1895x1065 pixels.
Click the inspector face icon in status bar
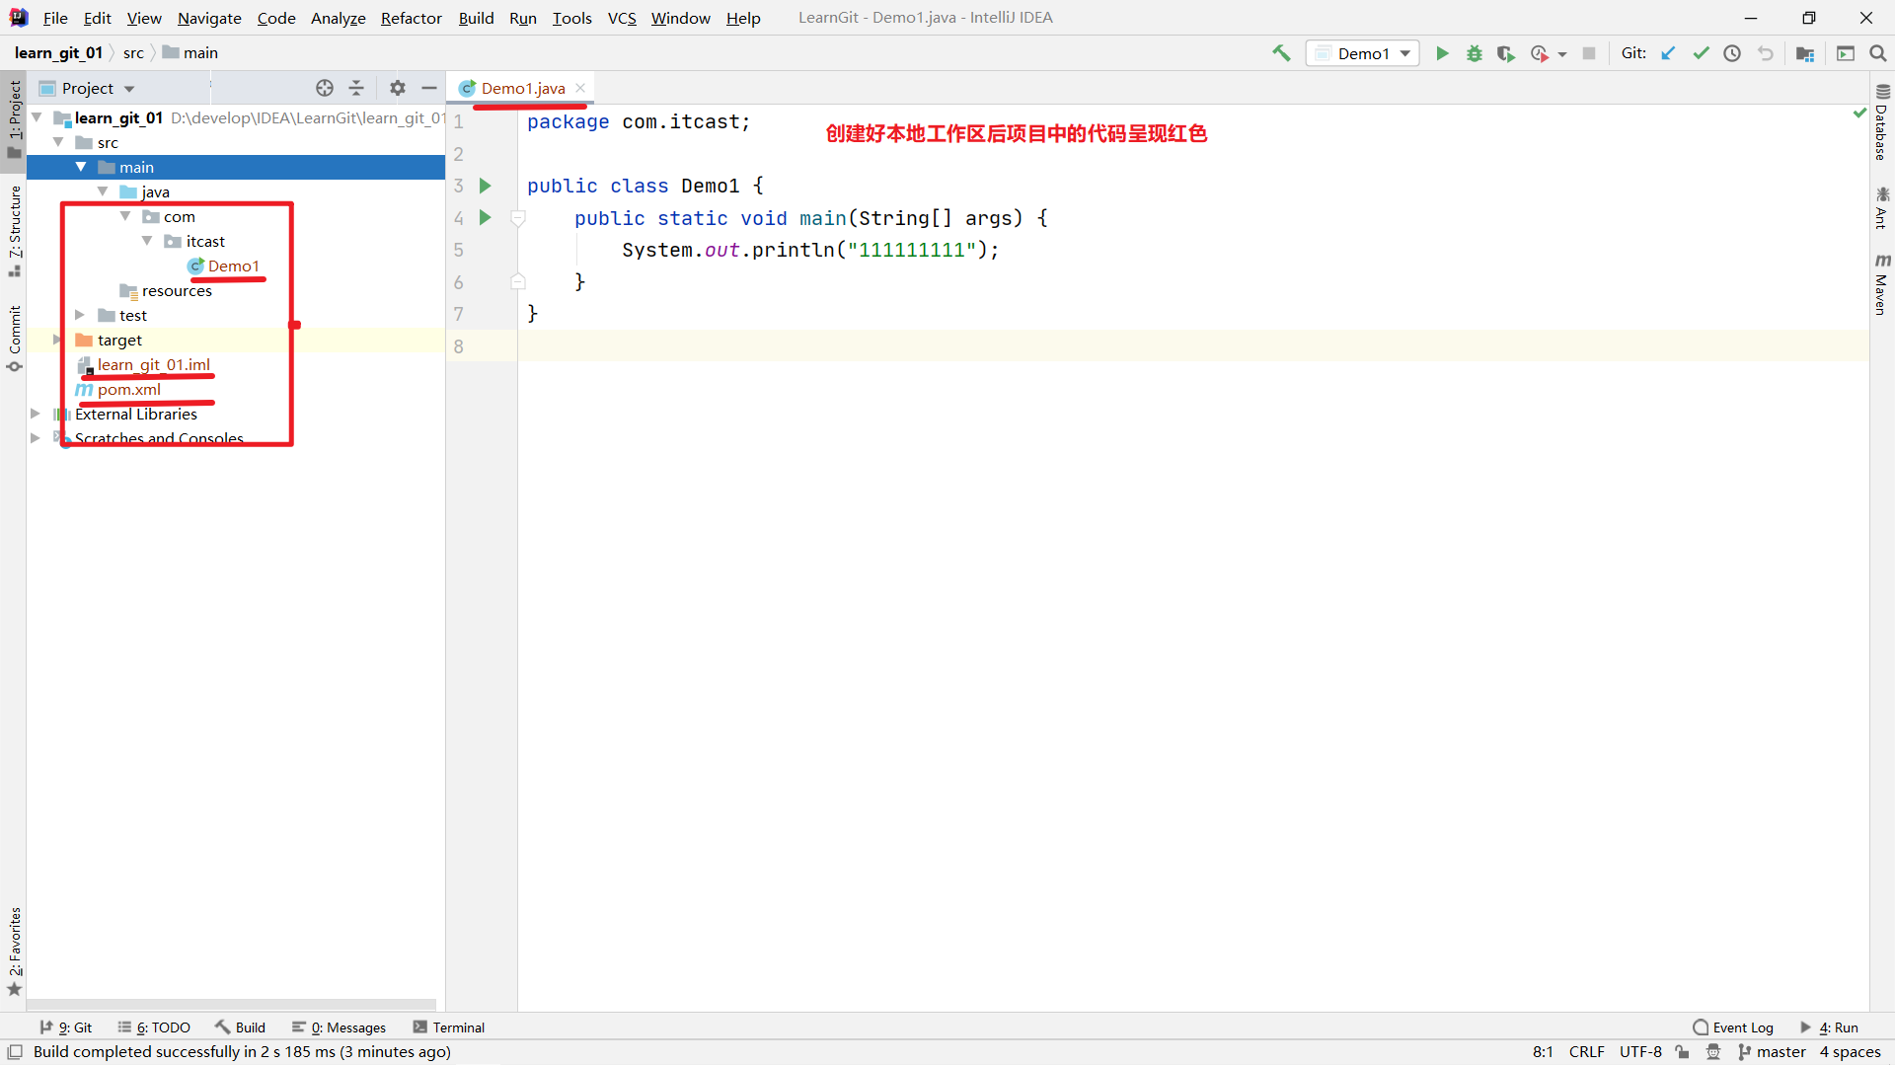pyautogui.click(x=1713, y=1052)
